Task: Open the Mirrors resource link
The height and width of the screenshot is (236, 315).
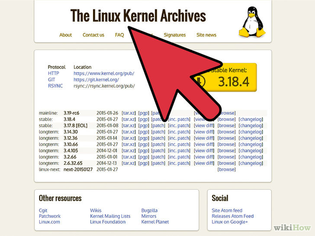Action: tap(149, 216)
